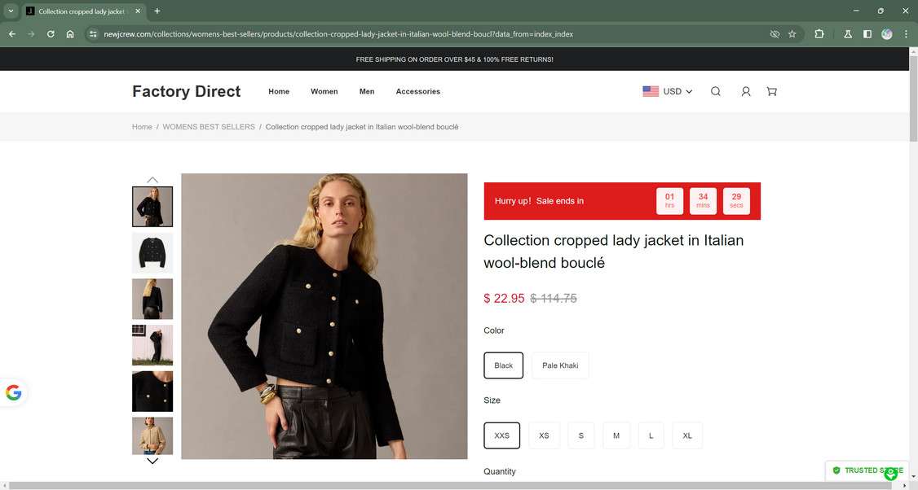918x490 pixels.
Task: Select the Pale Khaki color option
Action: pyautogui.click(x=560, y=365)
